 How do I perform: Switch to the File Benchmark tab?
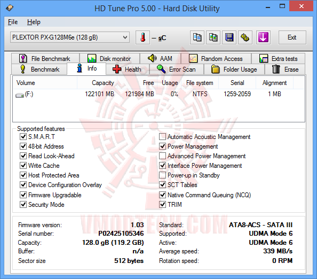[45, 58]
